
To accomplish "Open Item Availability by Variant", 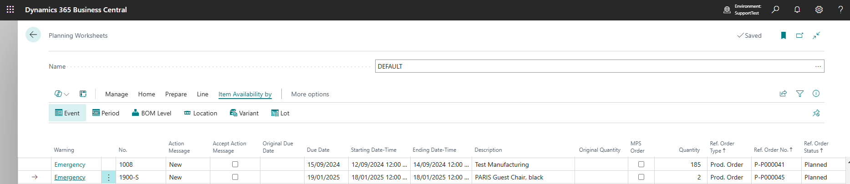I will pyautogui.click(x=244, y=113).
